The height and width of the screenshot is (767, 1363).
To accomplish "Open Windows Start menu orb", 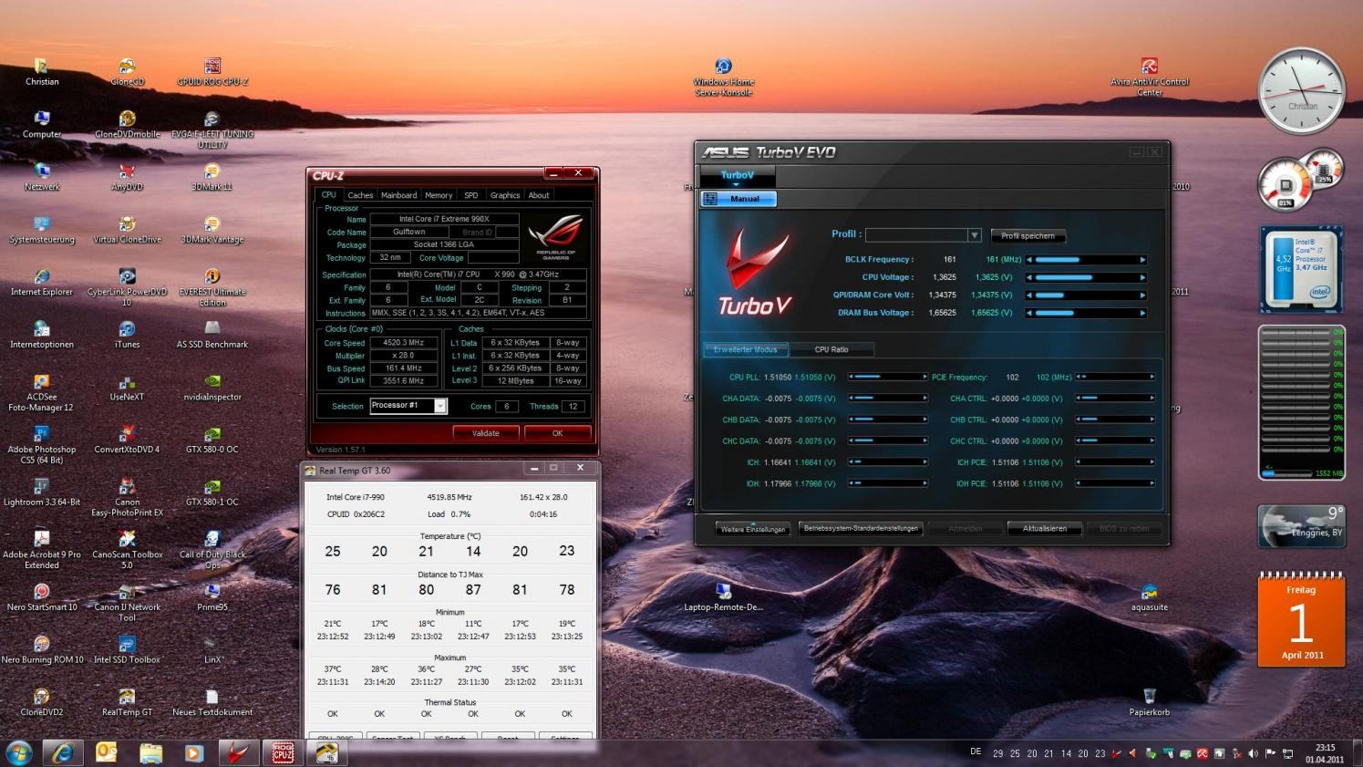I will (x=18, y=752).
